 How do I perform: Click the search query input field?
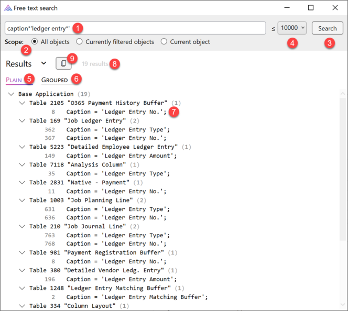click(x=135, y=28)
